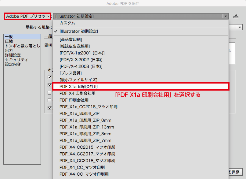Toggle the fifth options checkbox

click(49, 108)
